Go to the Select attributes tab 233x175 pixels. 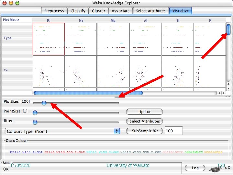click(151, 11)
